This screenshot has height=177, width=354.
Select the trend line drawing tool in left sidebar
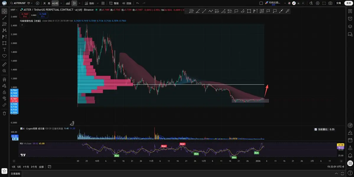pos(4,18)
